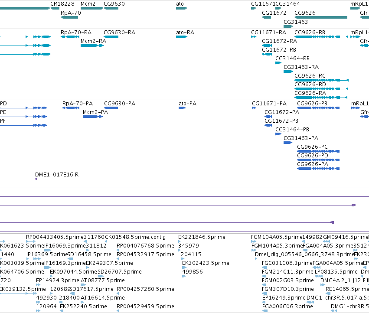Click the RP004257280.5prime label
Image resolution: width=369 pixels, height=313 pixels.
(x=145, y=289)
